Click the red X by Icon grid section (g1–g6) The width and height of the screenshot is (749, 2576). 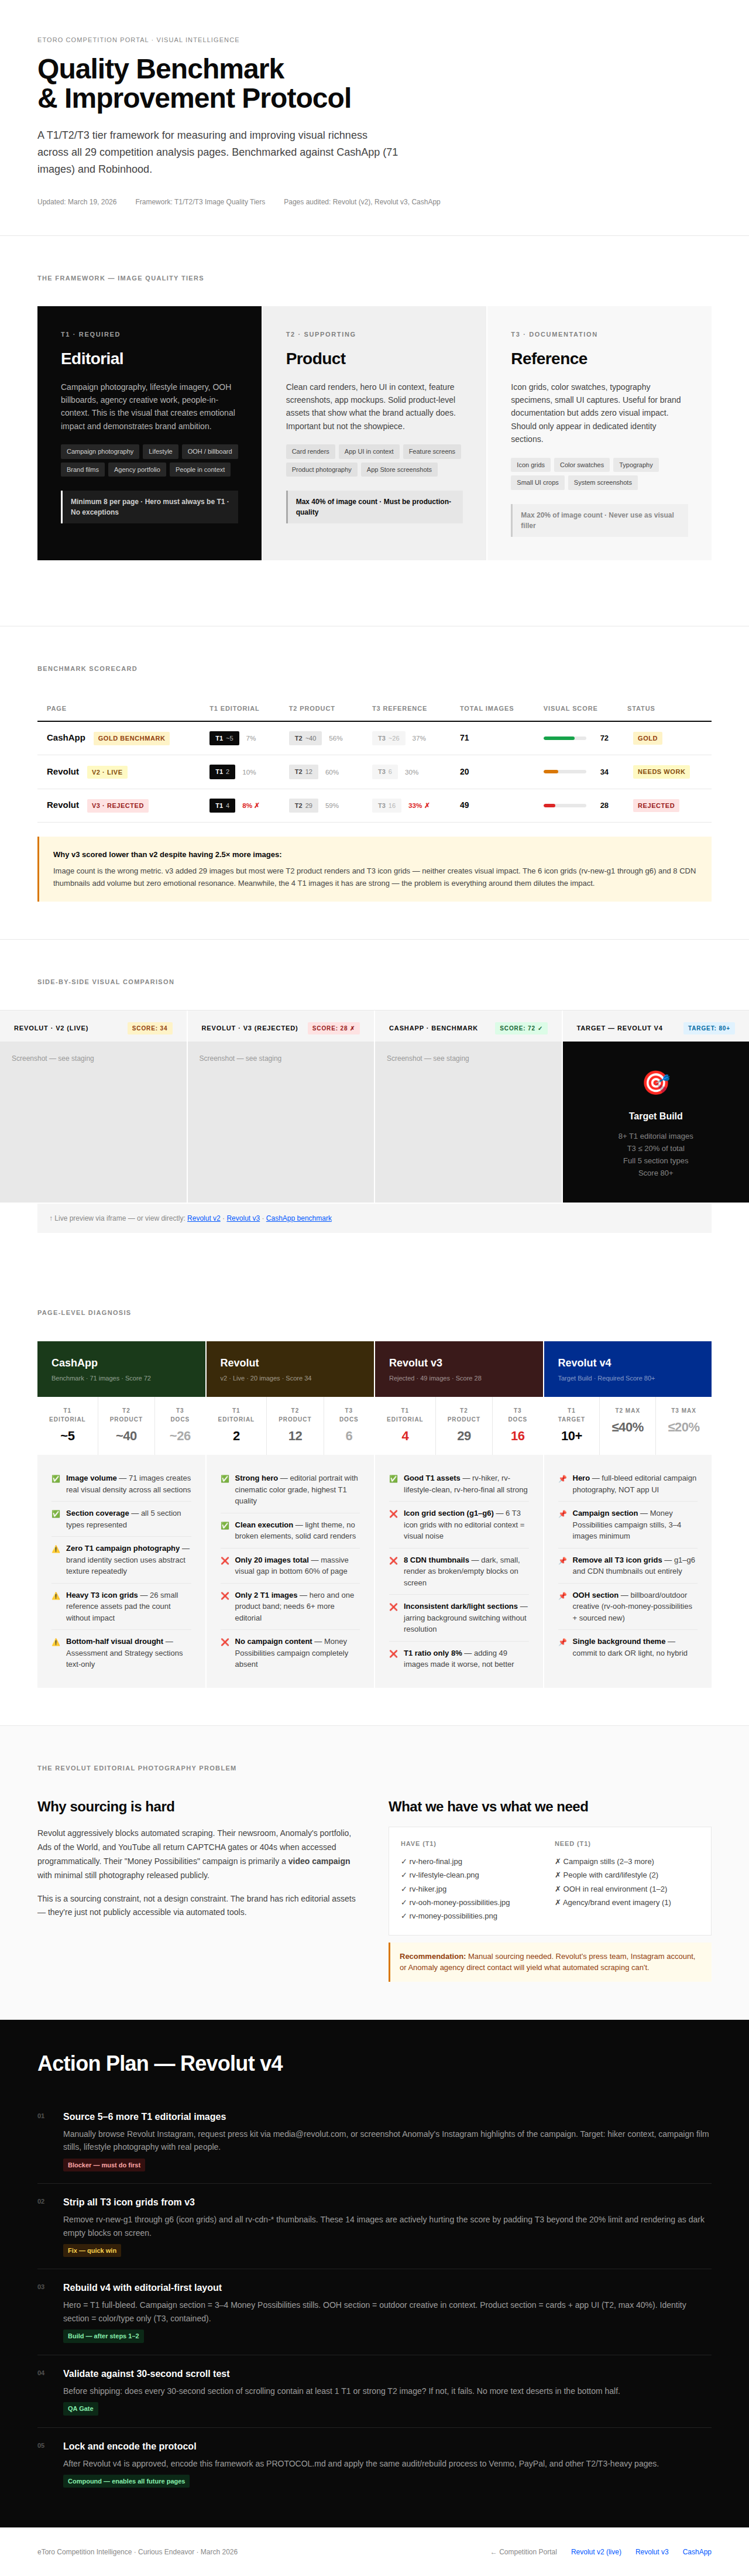click(394, 1513)
